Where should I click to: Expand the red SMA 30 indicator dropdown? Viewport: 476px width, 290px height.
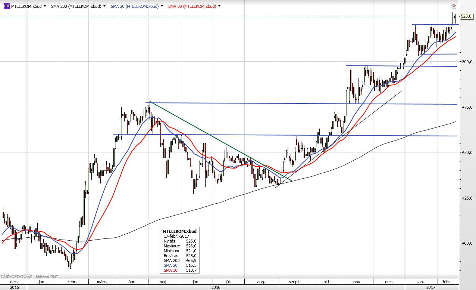(219, 6)
